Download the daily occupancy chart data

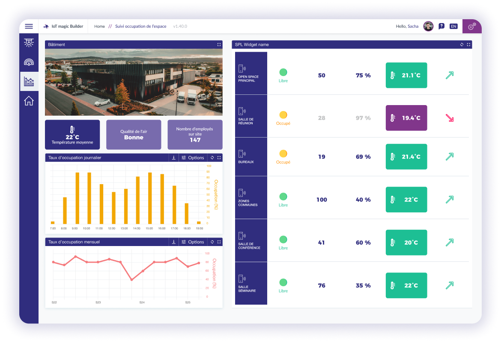tap(173, 158)
